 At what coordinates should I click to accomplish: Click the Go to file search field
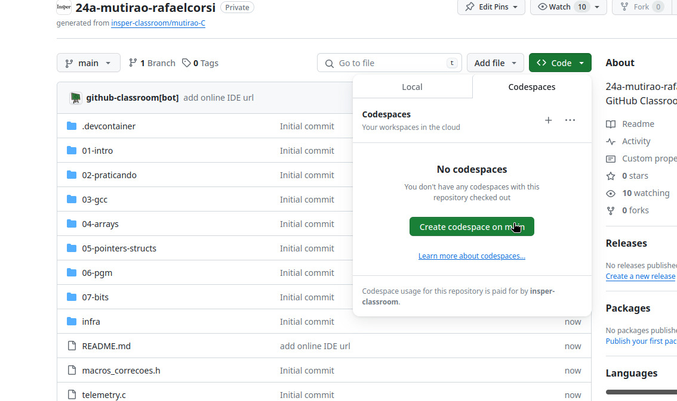tap(389, 63)
